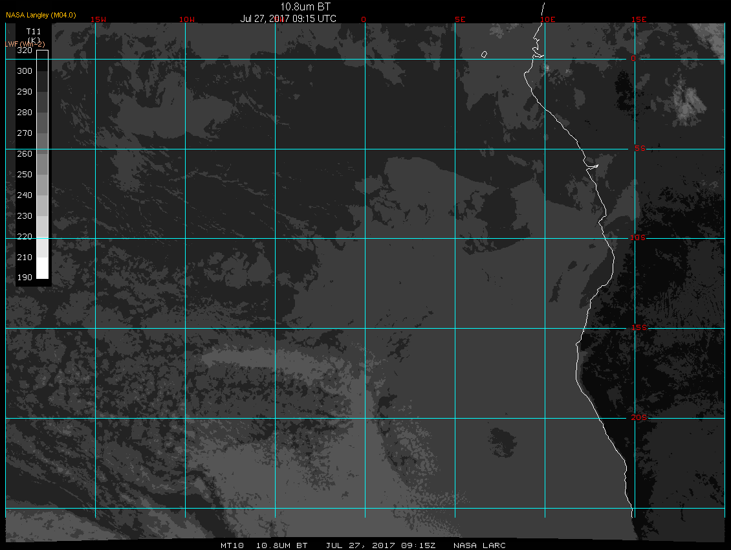This screenshot has width=731, height=550.
Task: Select the "15W" longitude label
Action: click(98, 19)
